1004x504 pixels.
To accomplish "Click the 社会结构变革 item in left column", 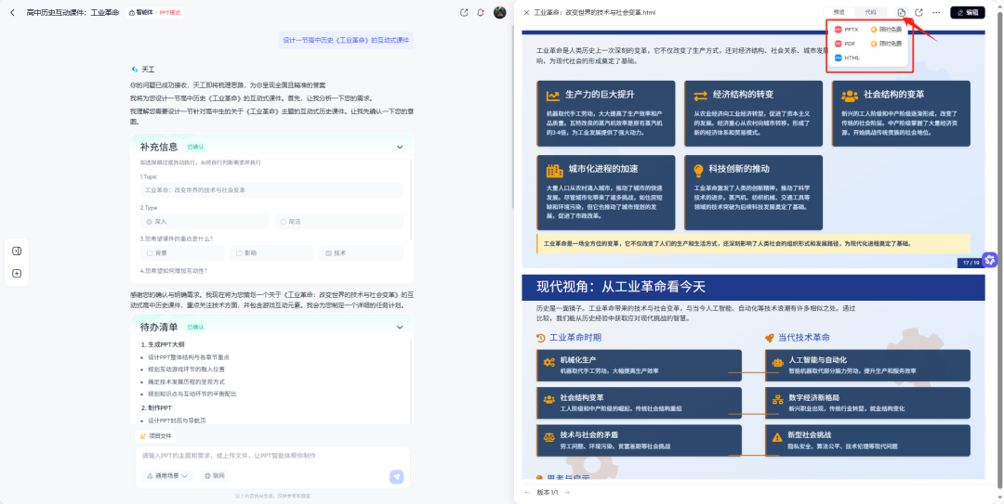I will click(639, 402).
